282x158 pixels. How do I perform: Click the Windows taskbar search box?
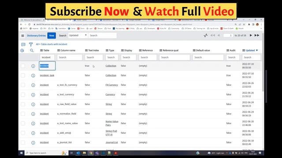click(46, 153)
